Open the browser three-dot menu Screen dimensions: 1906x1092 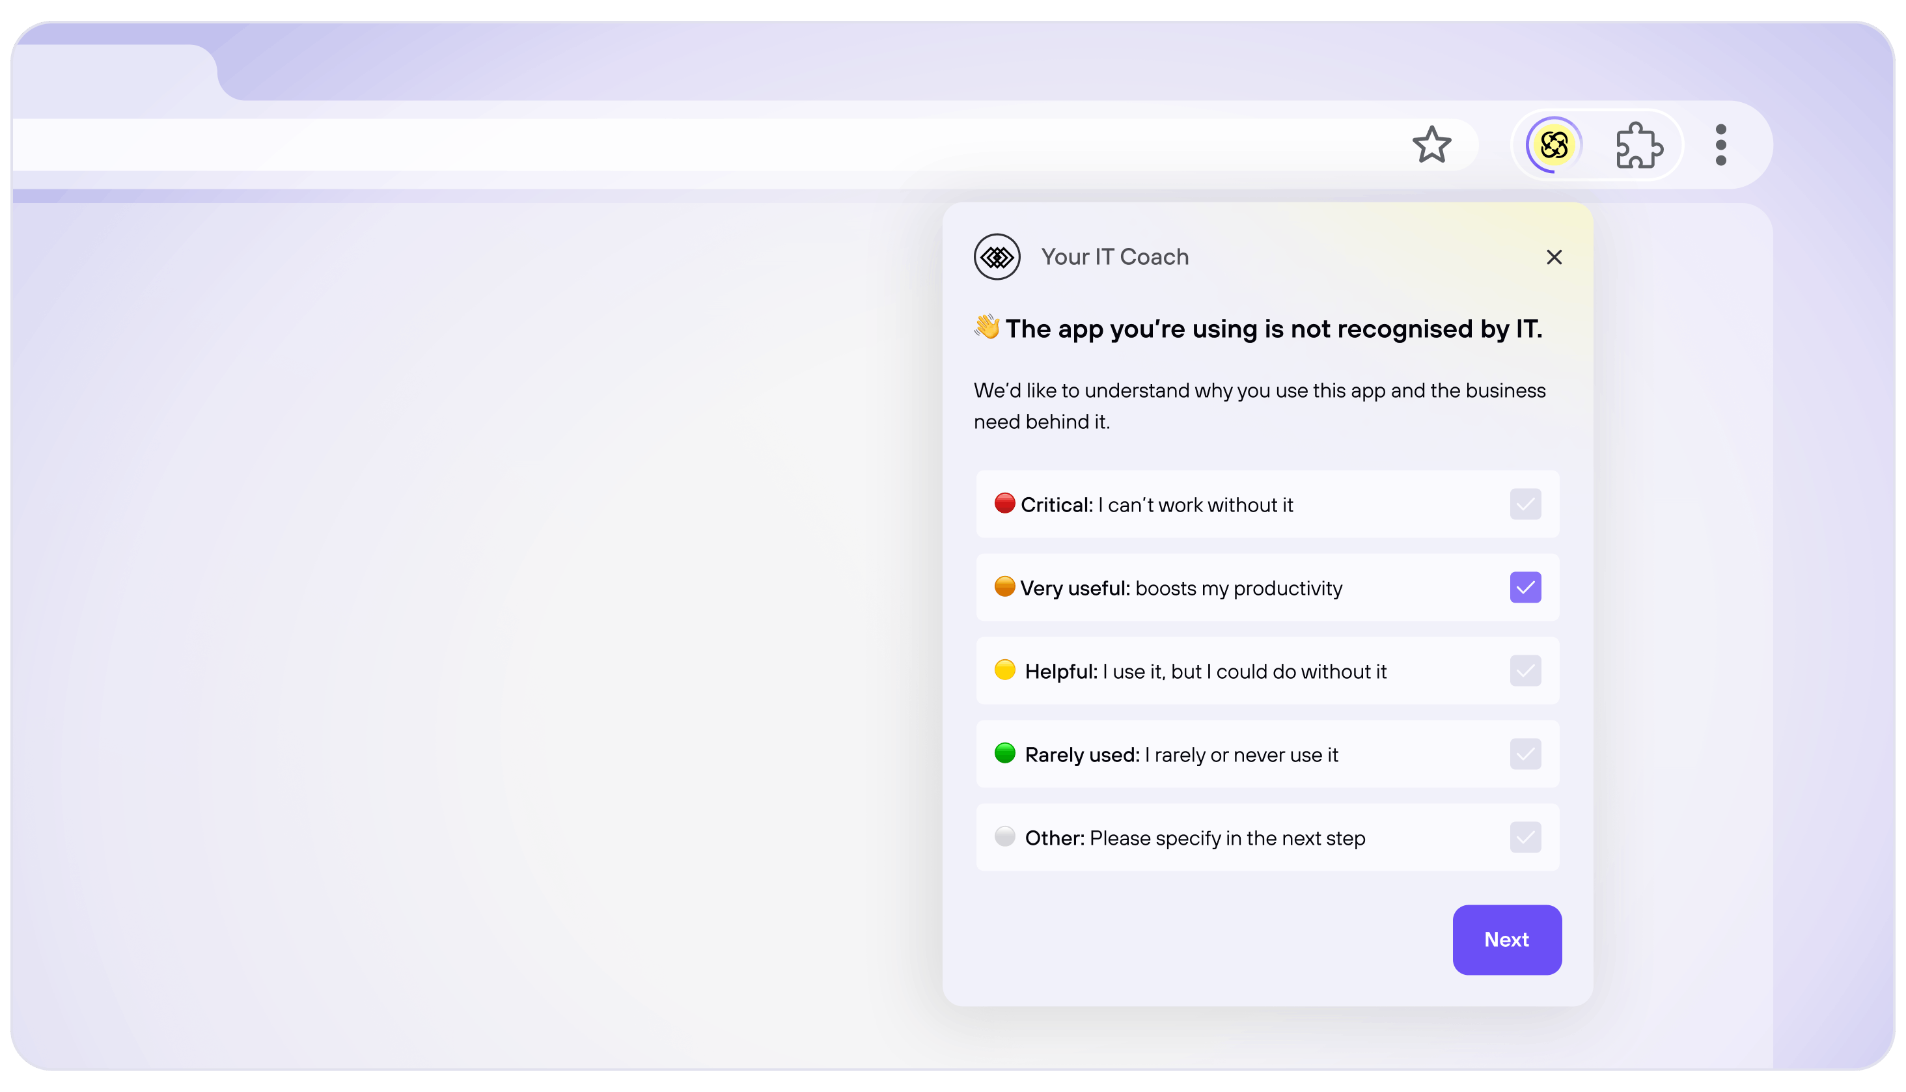[x=1720, y=144]
